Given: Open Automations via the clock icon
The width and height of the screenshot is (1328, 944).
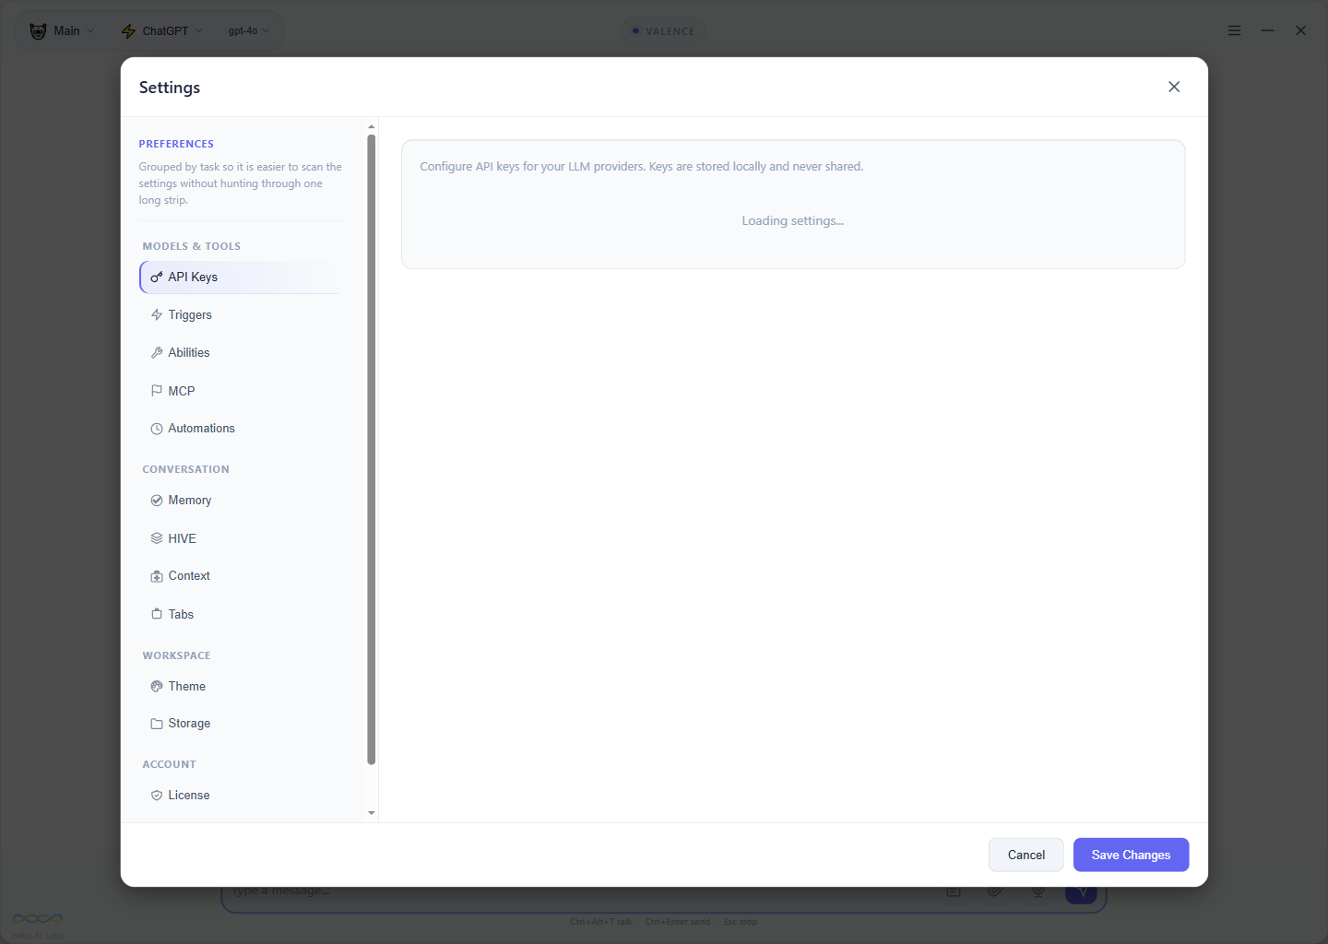Looking at the screenshot, I should (x=158, y=428).
